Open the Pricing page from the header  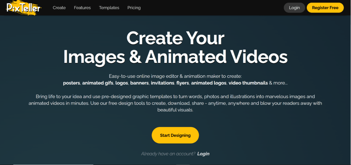coord(134,8)
